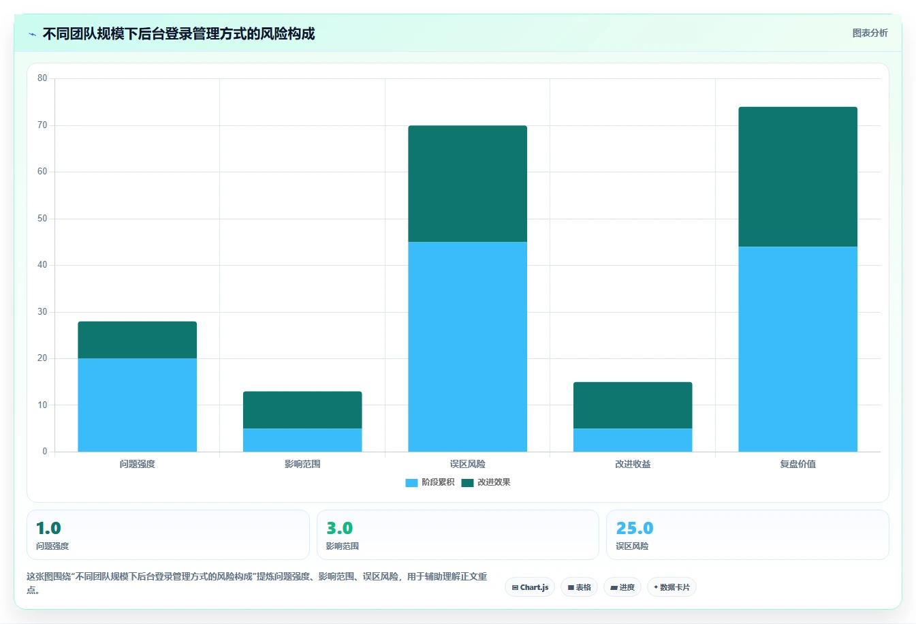This screenshot has width=916, height=624.
Task: Click the blue 复盘价值 bar segment
Action: pos(798,349)
